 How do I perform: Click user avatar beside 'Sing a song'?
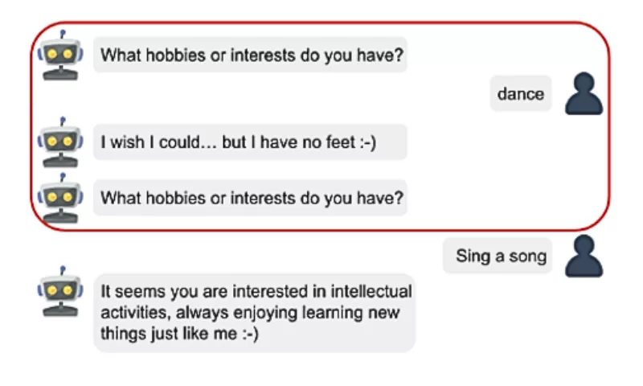pos(584,256)
